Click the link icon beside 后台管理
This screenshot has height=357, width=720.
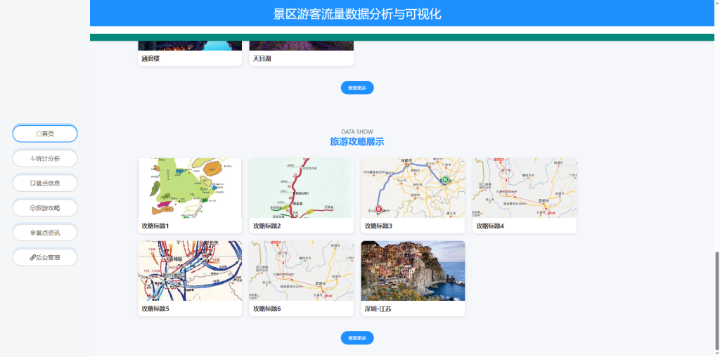(32, 258)
